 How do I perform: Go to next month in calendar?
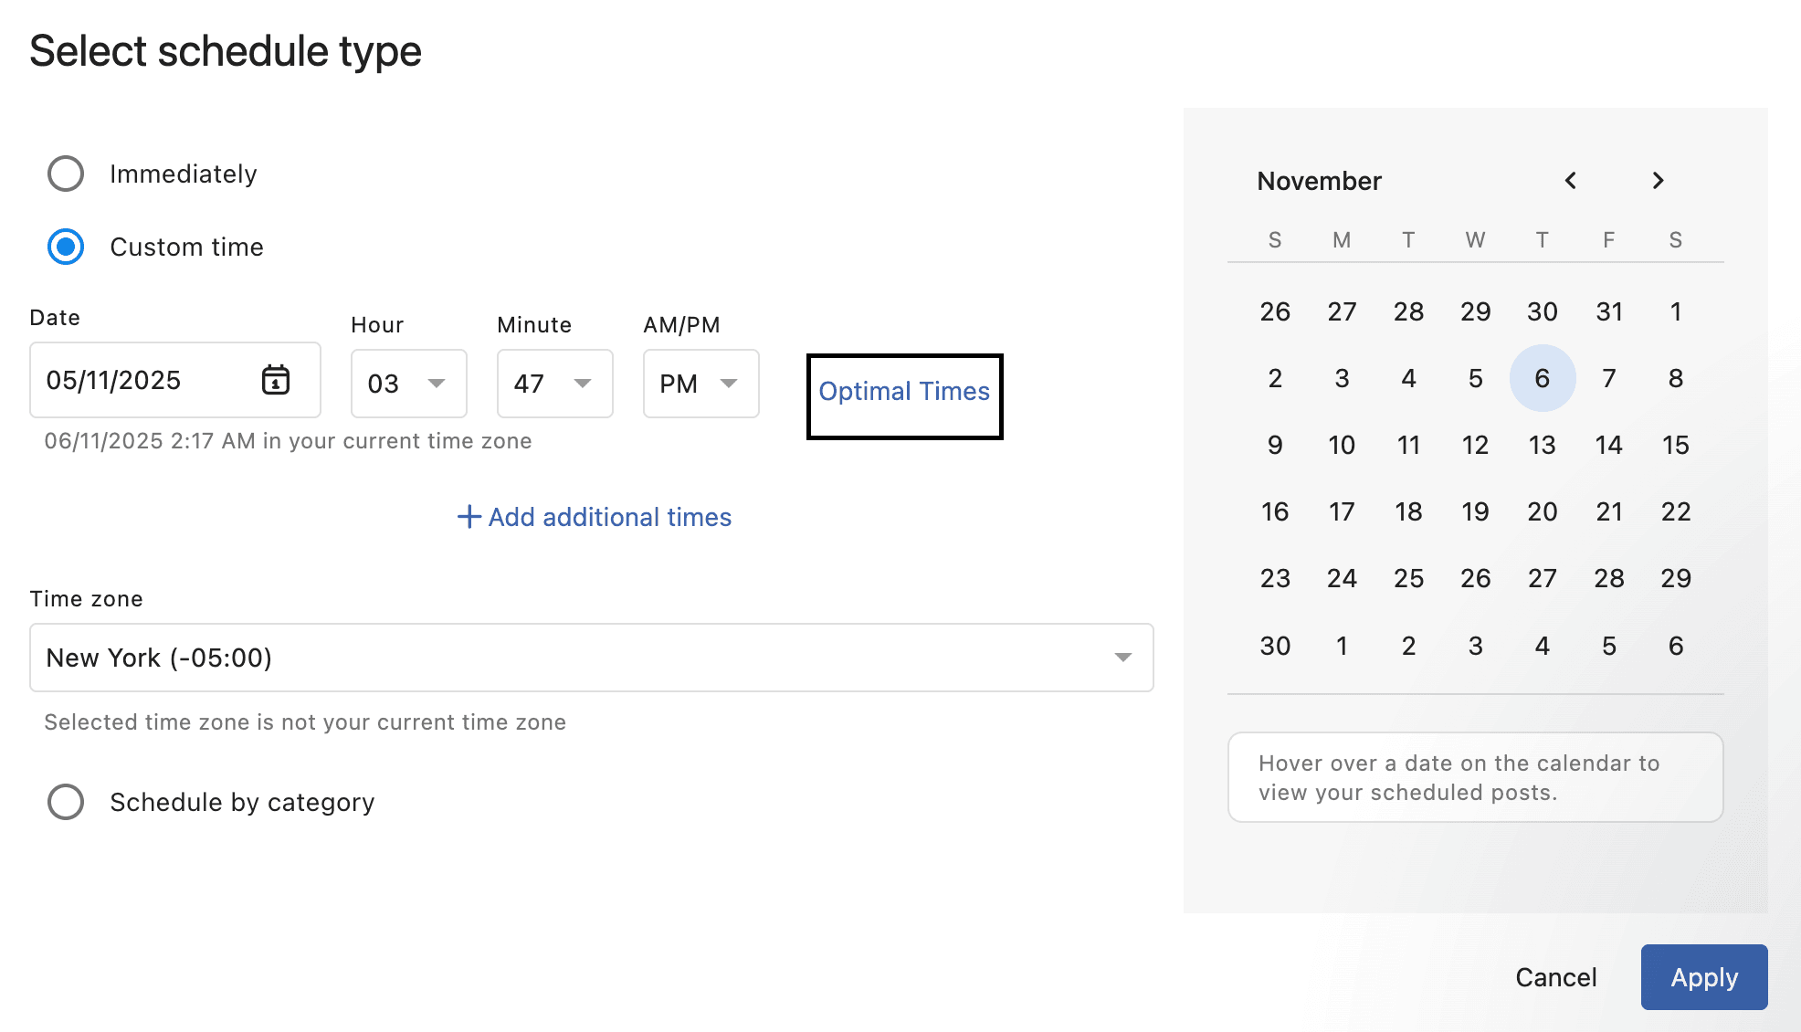coord(1658,181)
